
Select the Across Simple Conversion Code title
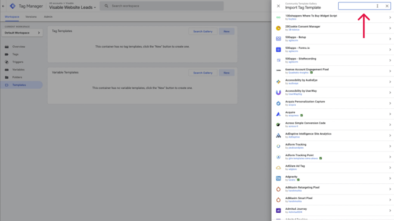click(x=305, y=123)
